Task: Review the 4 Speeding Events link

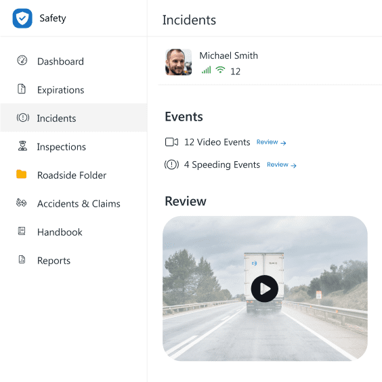Action: pyautogui.click(x=282, y=165)
